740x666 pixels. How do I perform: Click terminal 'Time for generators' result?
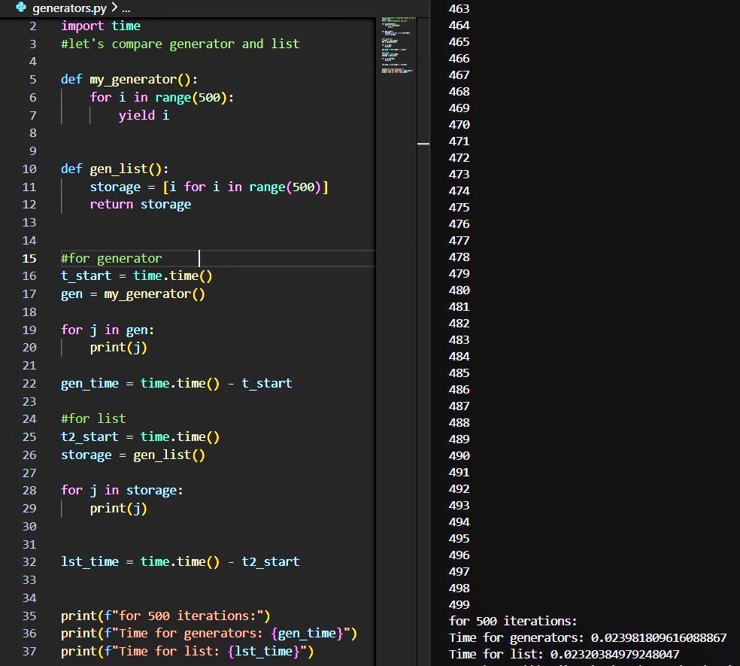point(587,638)
